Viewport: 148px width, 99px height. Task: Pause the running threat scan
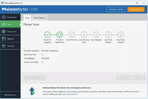coord(123,78)
